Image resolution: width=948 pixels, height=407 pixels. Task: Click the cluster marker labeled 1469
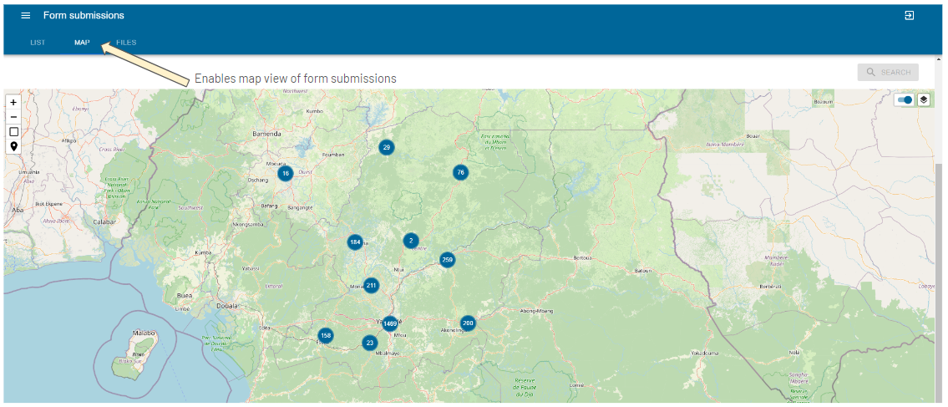click(390, 324)
